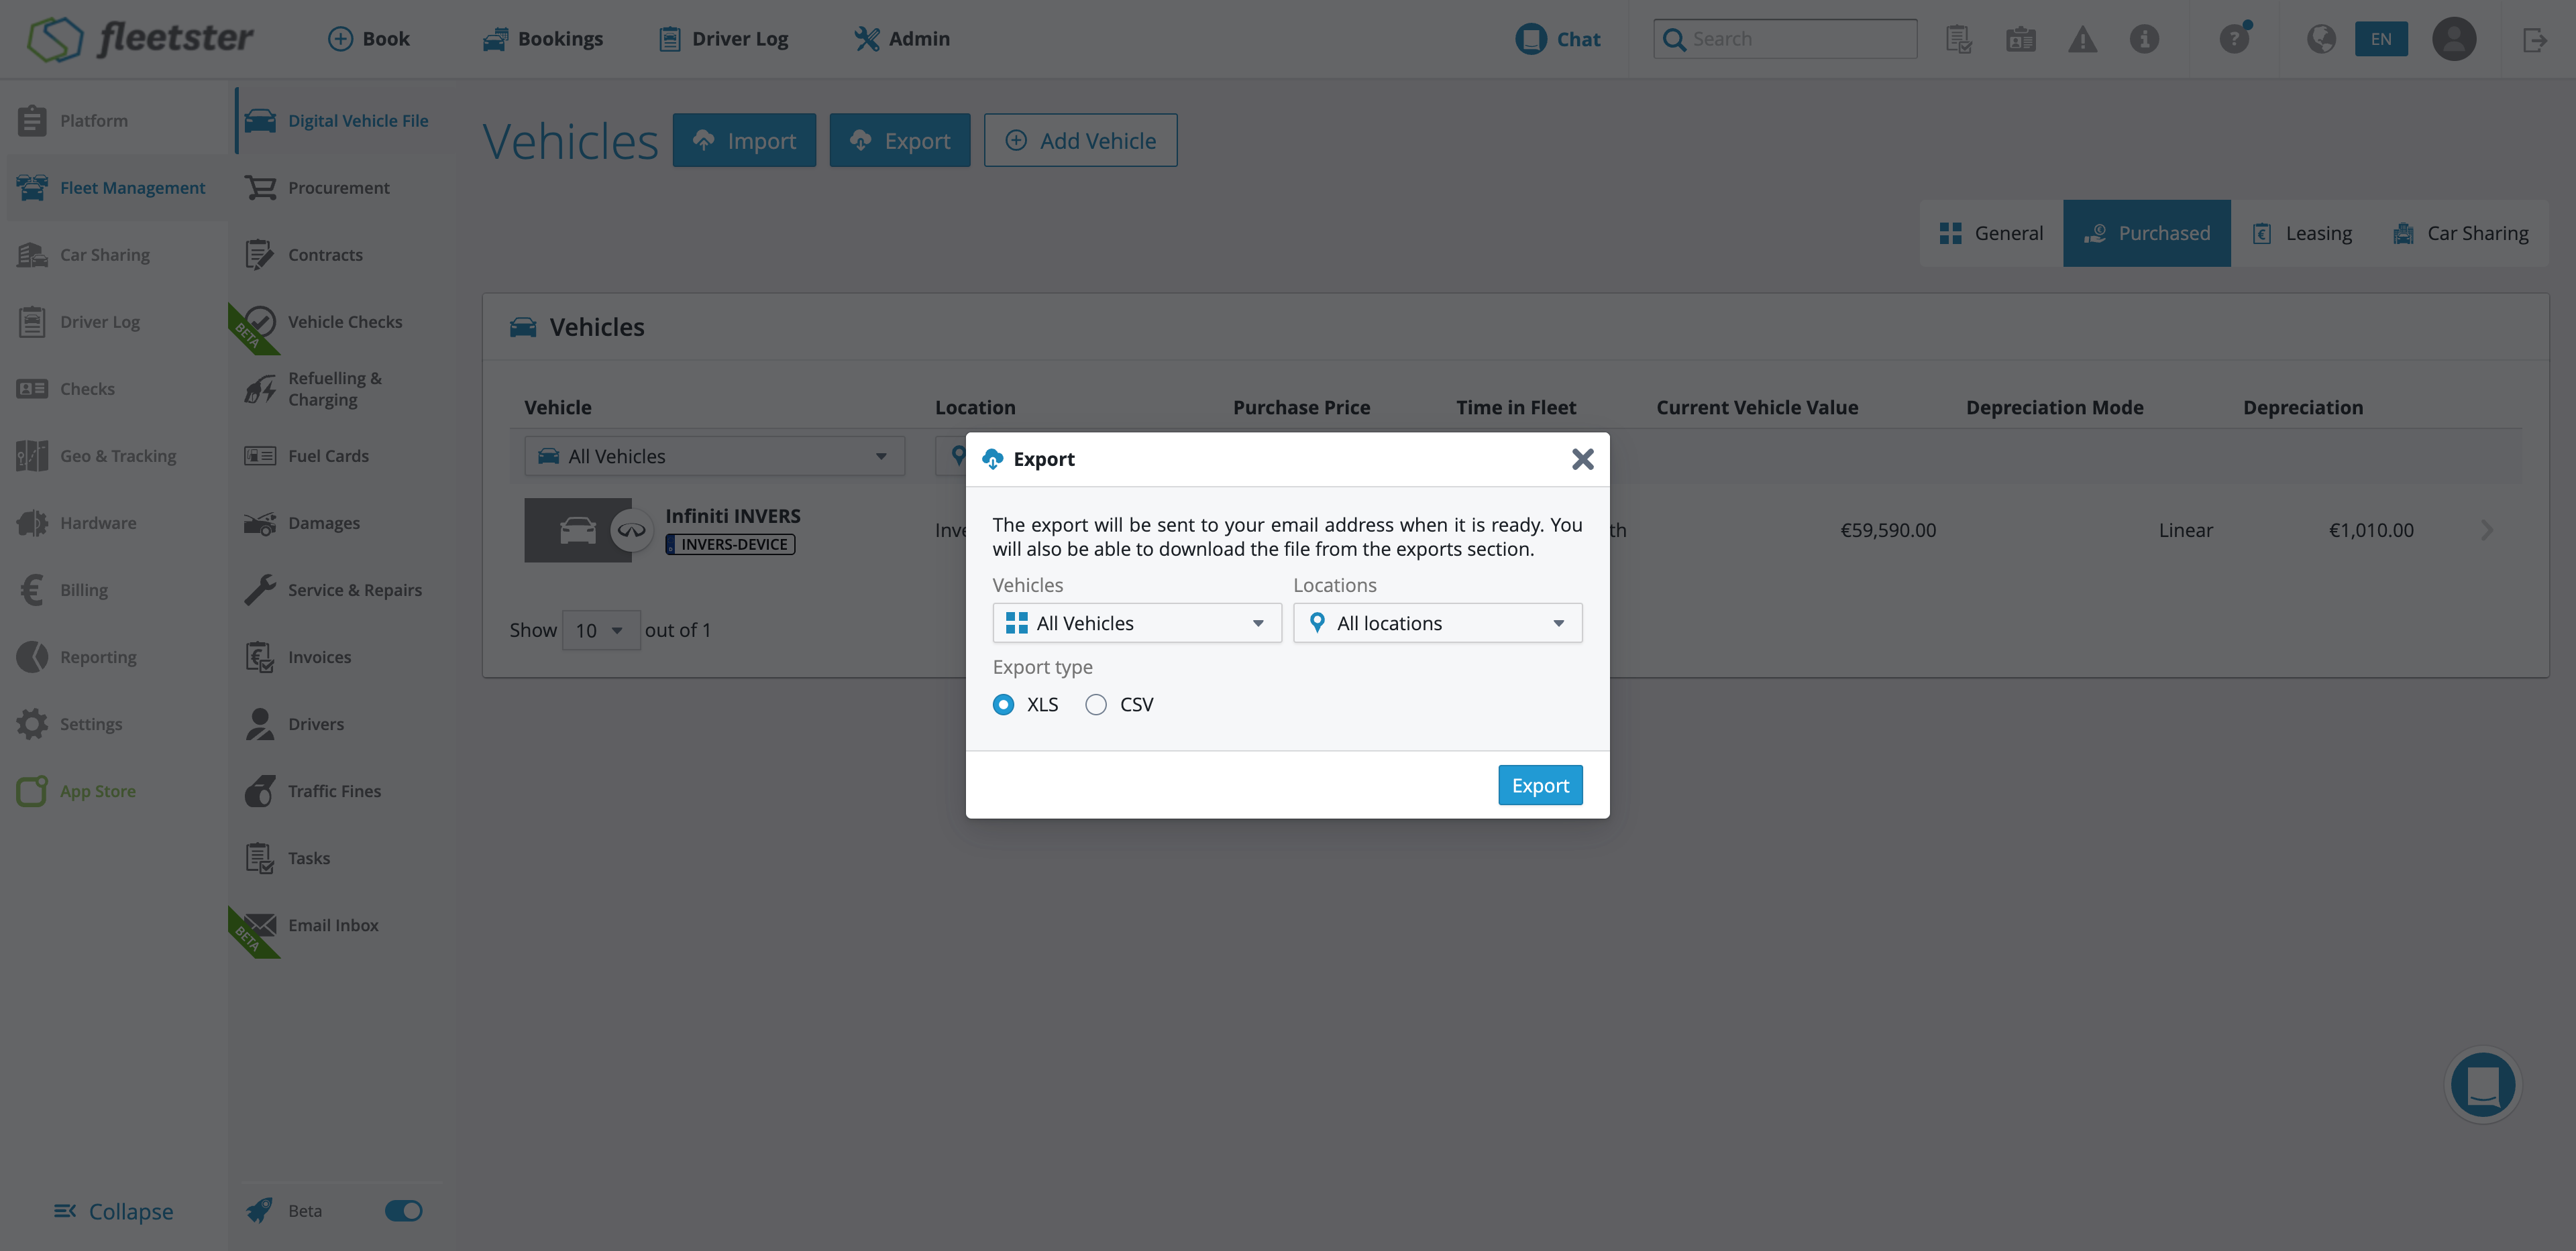Open Traffic Fines in sidebar
Viewport: 2576px width, 1251px height.
pos(334,790)
